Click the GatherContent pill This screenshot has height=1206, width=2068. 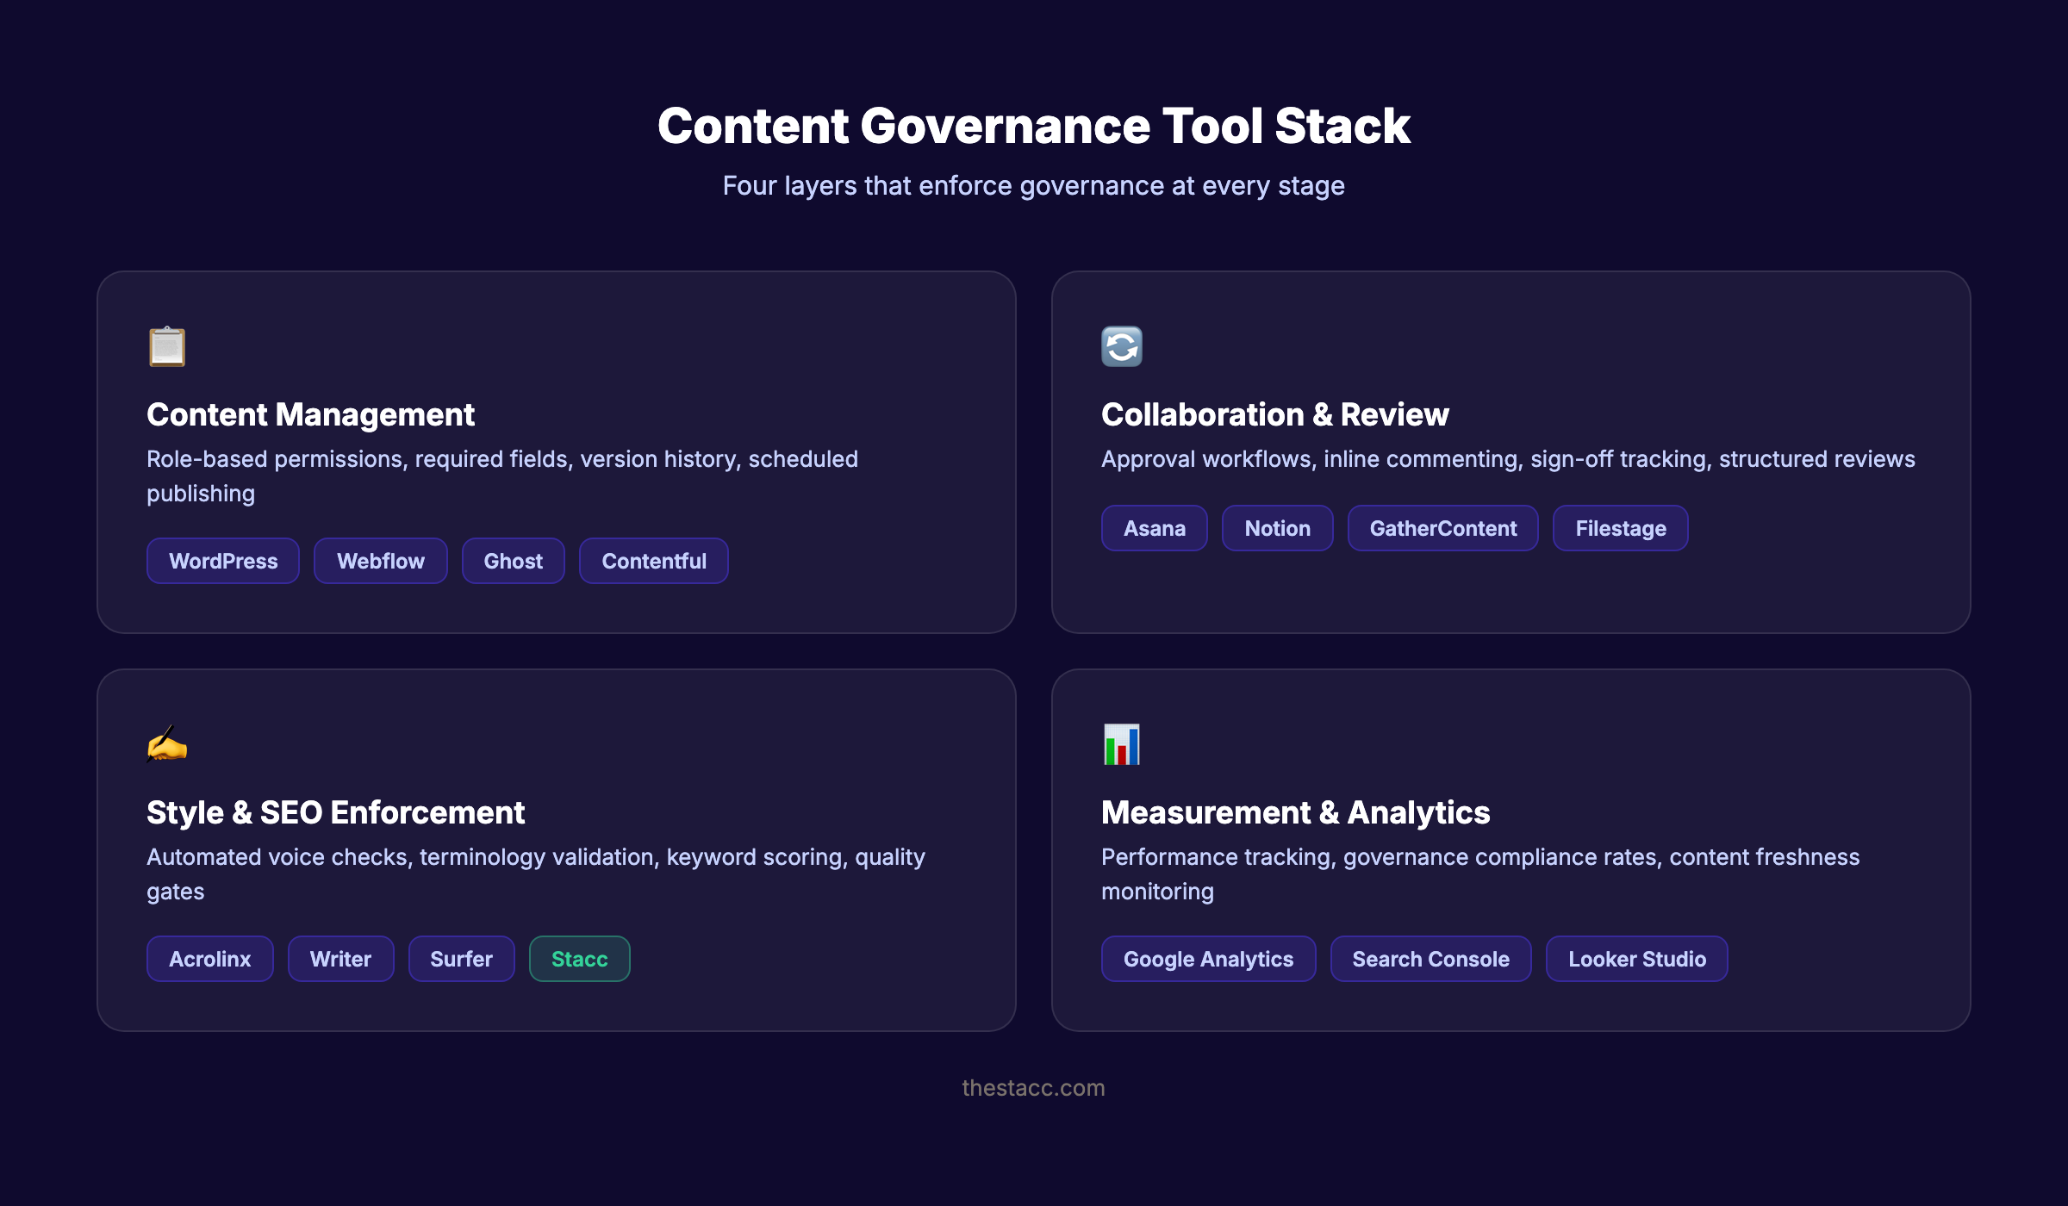[x=1442, y=528]
